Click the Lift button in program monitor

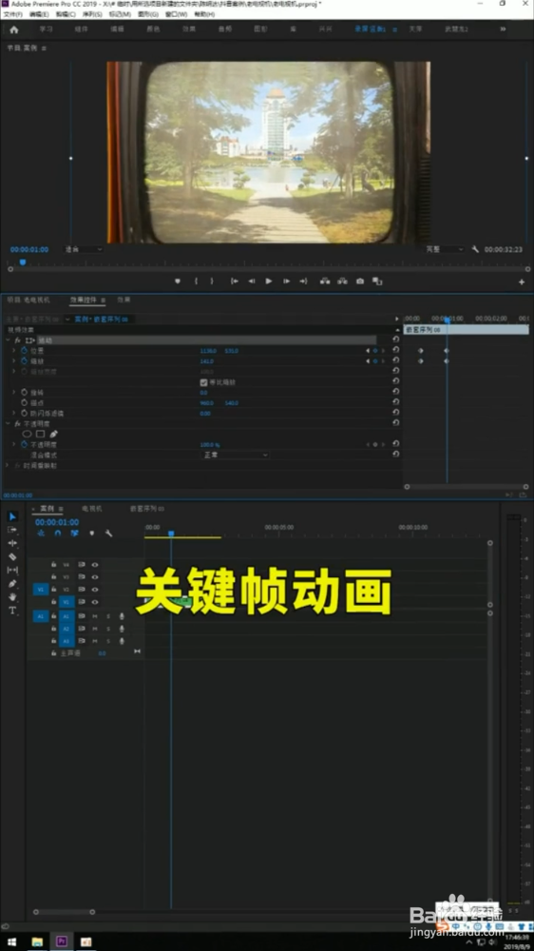coord(325,281)
